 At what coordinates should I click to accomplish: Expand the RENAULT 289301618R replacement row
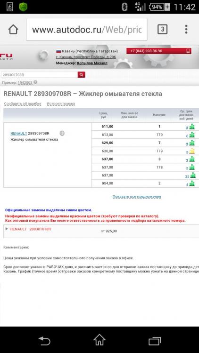pos(7,229)
